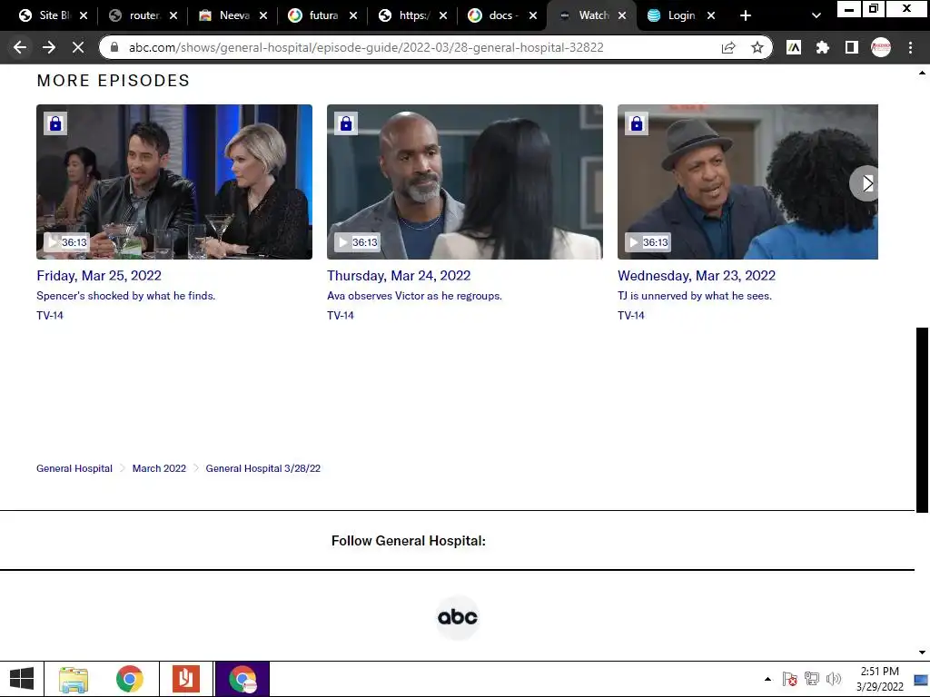The height and width of the screenshot is (697, 930).
Task: Show next episodes with carousel arrow
Action: click(x=866, y=183)
